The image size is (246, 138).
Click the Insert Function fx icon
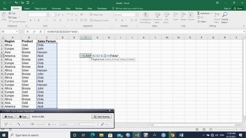(x=41, y=31)
